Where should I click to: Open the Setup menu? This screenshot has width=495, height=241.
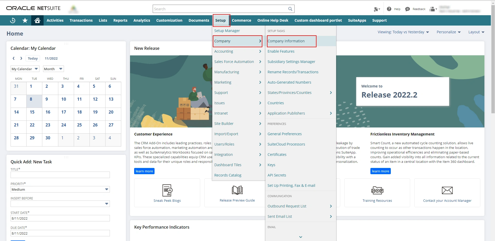(221, 20)
